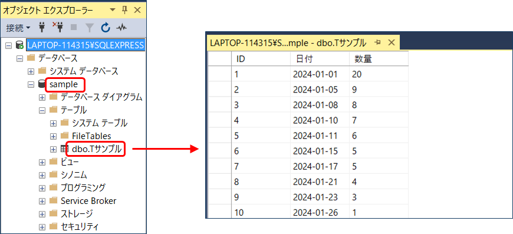
Task: Expand the システム データベース folder
Action: click(31, 71)
